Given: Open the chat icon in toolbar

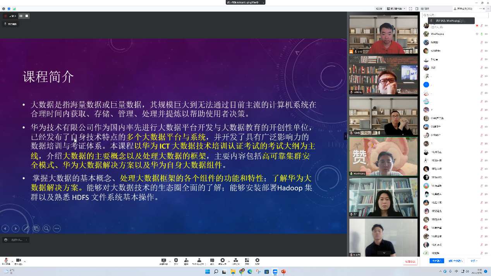Looking at the screenshot, I should point(212,261).
